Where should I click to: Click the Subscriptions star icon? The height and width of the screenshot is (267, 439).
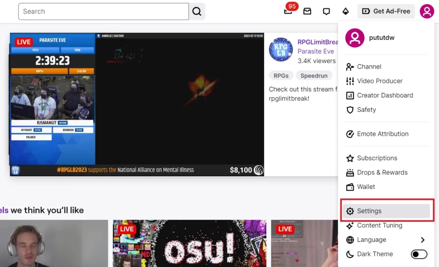[350, 158]
